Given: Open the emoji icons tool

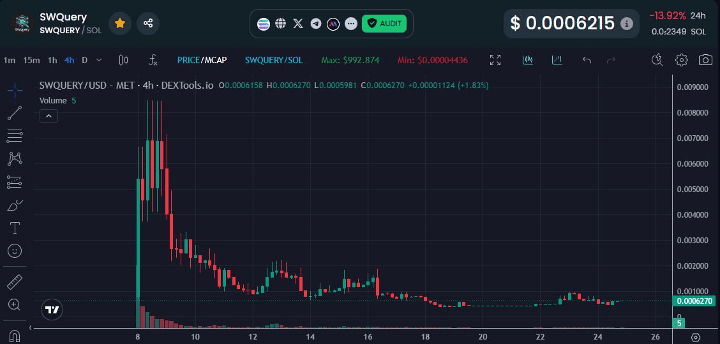Looking at the screenshot, I should [x=15, y=251].
